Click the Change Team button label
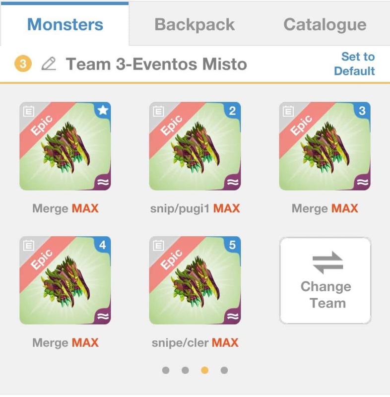 tap(326, 295)
